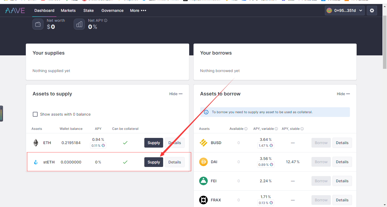The width and height of the screenshot is (387, 207).
Task: Click the DAI 0.89% reward badge
Action: pyautogui.click(x=266, y=165)
